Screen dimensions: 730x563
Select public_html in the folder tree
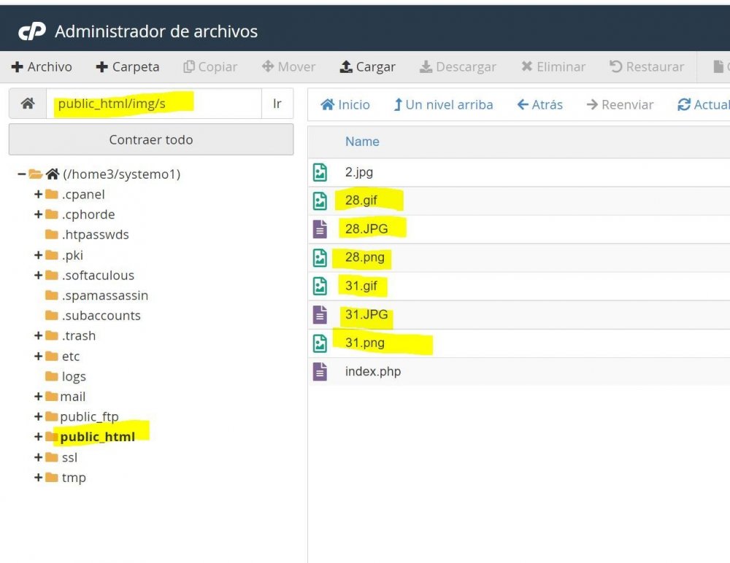[x=97, y=436]
